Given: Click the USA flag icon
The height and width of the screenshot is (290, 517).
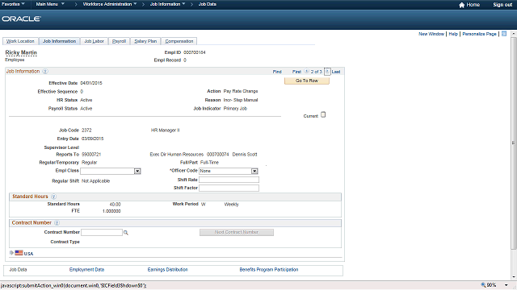Looking at the screenshot, I should (19, 253).
